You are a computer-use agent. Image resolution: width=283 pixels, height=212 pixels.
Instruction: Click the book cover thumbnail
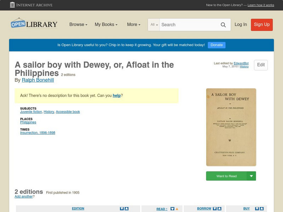pyautogui.click(x=231, y=127)
